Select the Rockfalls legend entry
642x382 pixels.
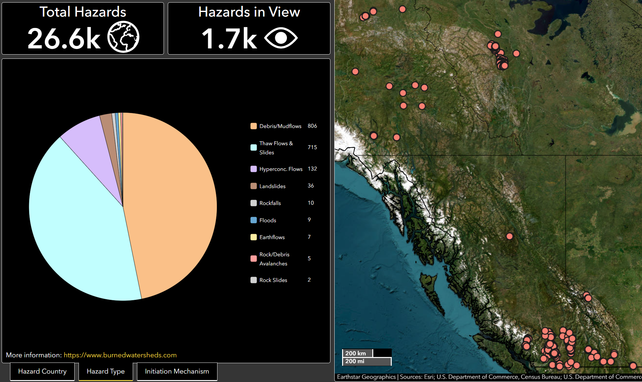(270, 203)
